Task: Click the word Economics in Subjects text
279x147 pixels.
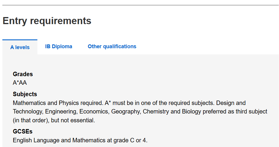Action: pyautogui.click(x=94, y=112)
